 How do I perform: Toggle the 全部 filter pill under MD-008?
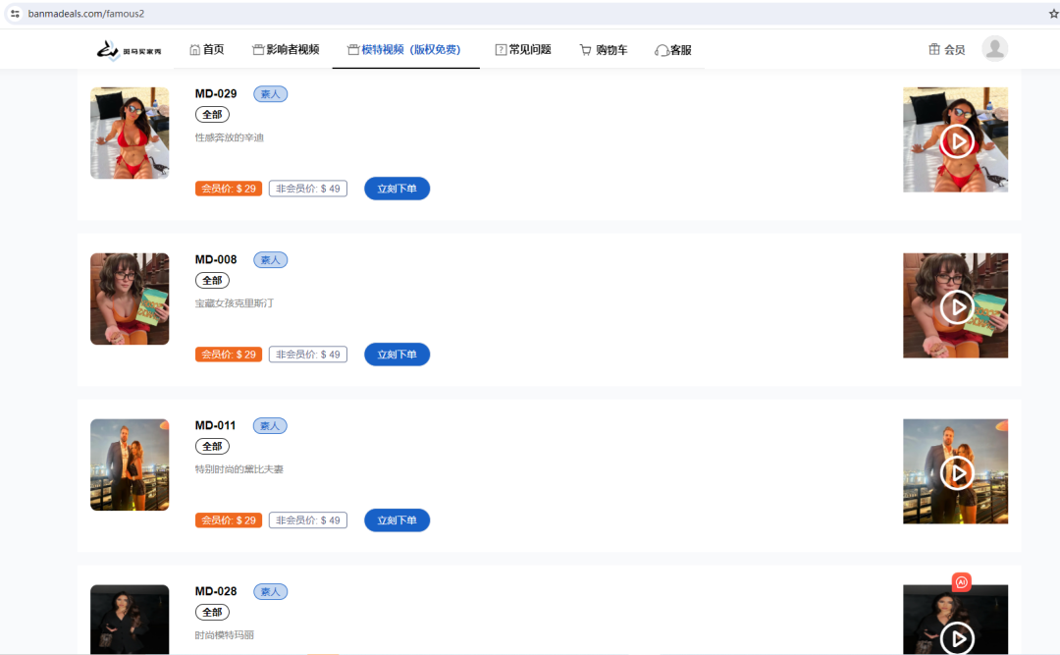pyautogui.click(x=212, y=280)
